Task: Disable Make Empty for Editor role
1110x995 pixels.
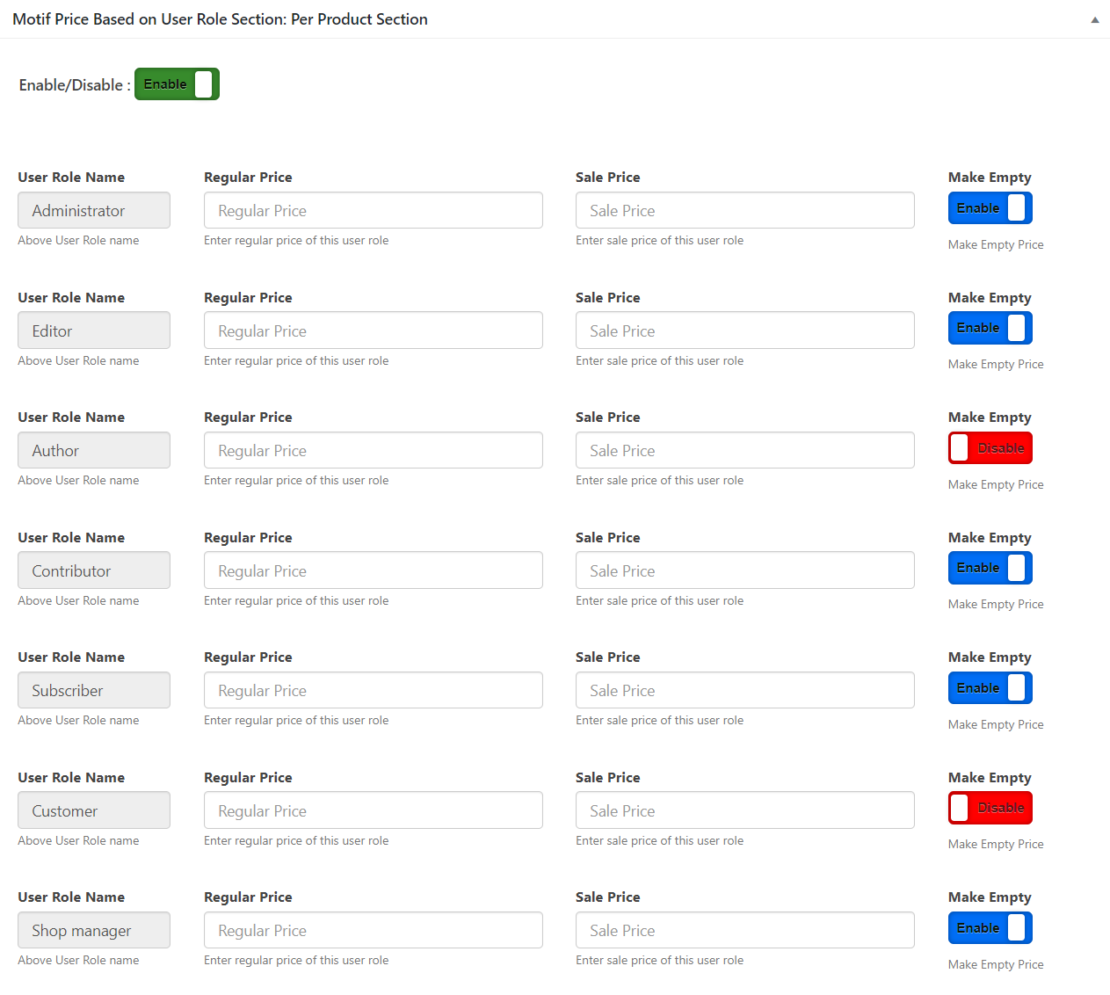Action: tap(990, 327)
